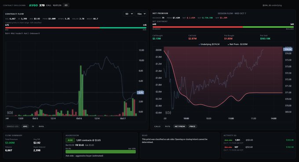This screenshot has height=162, width=299.
Task: Toggle the IV overlay pill
Action: pyautogui.click(x=33, y=126)
